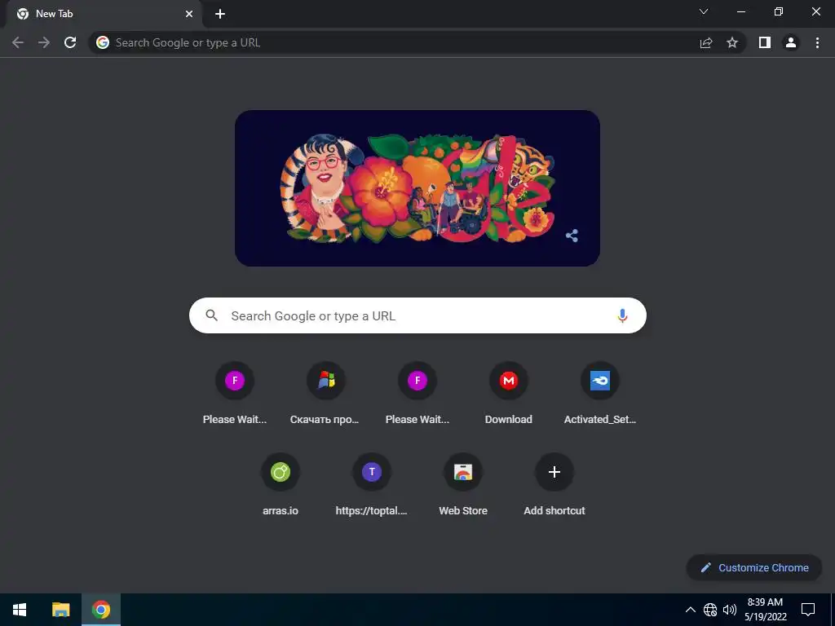Show hidden system tray icons
Viewport: 835px width, 626px height.
[x=690, y=610]
